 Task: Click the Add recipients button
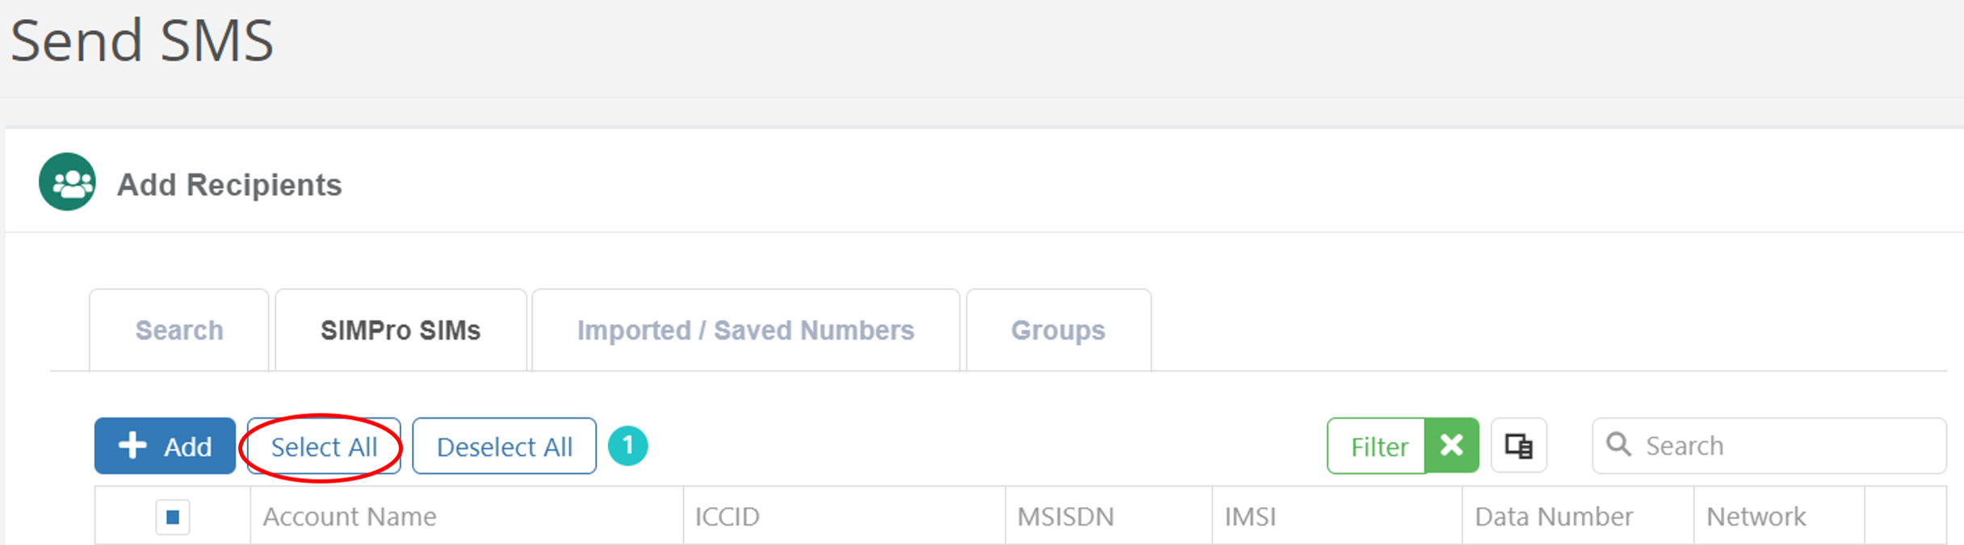(x=165, y=445)
